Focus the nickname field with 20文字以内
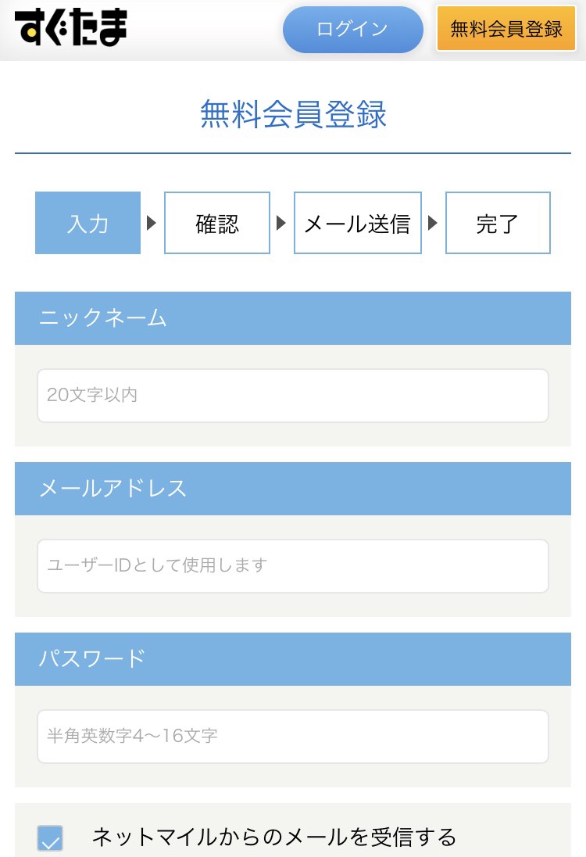 (293, 396)
